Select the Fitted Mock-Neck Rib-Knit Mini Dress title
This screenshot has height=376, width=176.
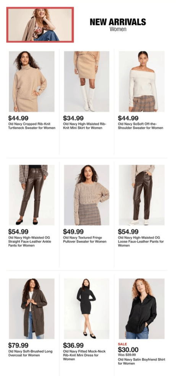coord(84,355)
